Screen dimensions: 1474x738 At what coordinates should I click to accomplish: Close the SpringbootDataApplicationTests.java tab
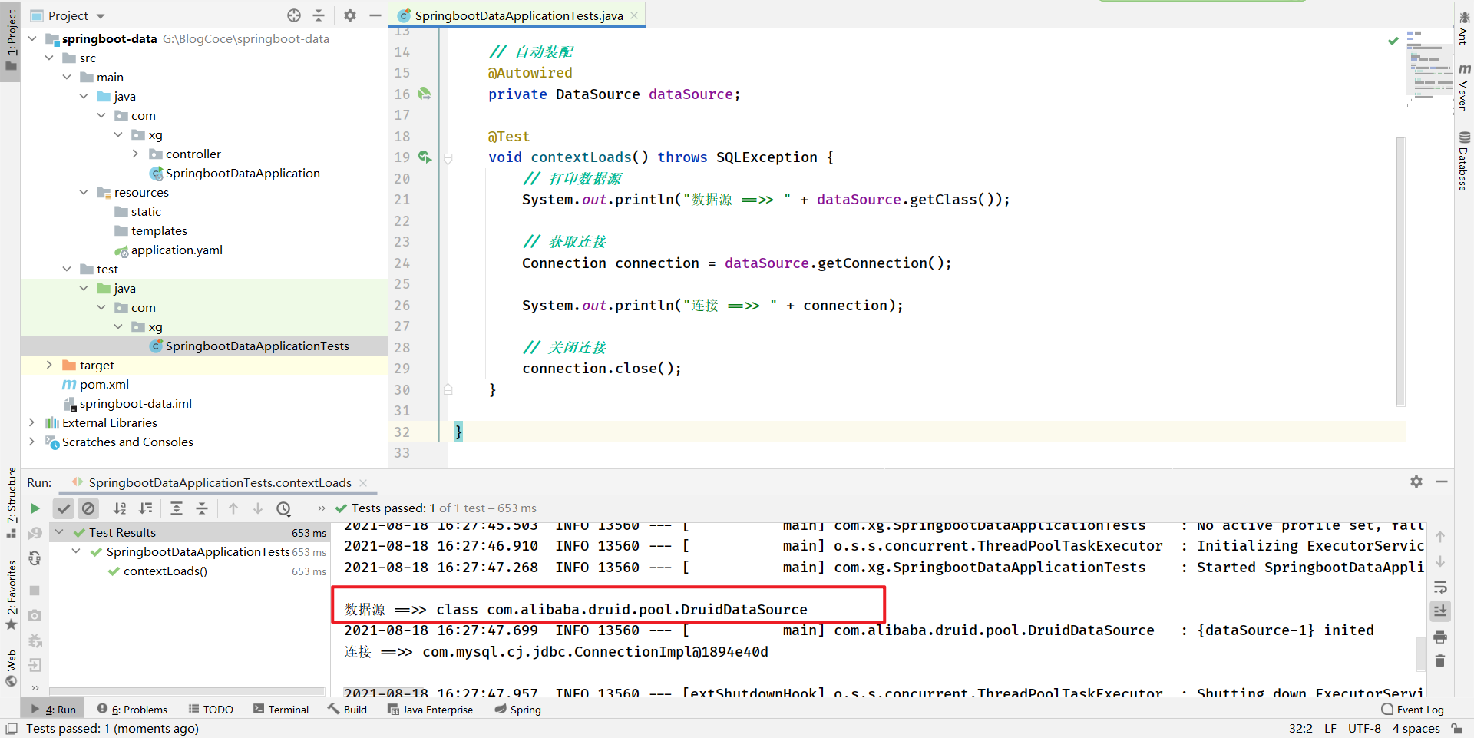point(634,15)
